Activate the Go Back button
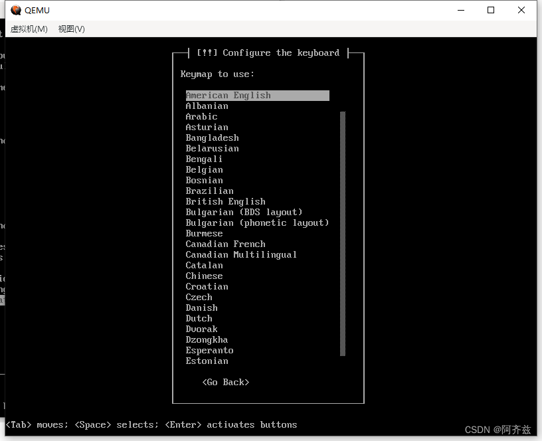This screenshot has height=441, width=542. 225,382
